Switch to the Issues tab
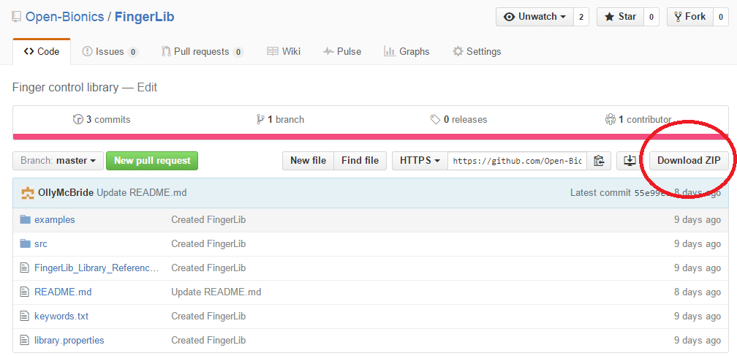This screenshot has width=737, height=356. [x=110, y=52]
